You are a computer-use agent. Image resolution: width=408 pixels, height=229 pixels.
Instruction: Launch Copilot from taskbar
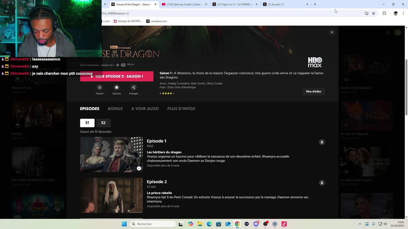click(x=191, y=224)
